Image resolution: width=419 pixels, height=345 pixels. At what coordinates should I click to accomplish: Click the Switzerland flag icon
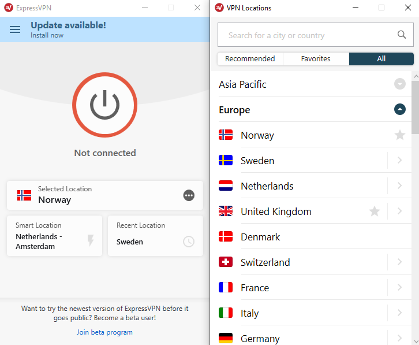[226, 262]
